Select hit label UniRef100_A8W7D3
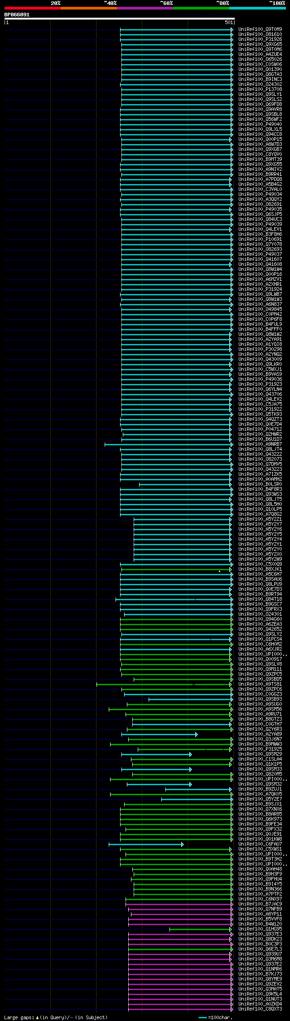 260,144
